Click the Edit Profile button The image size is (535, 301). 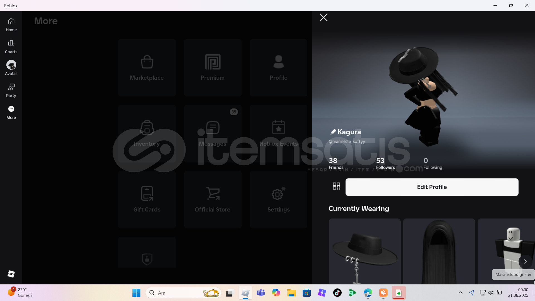[432, 187]
